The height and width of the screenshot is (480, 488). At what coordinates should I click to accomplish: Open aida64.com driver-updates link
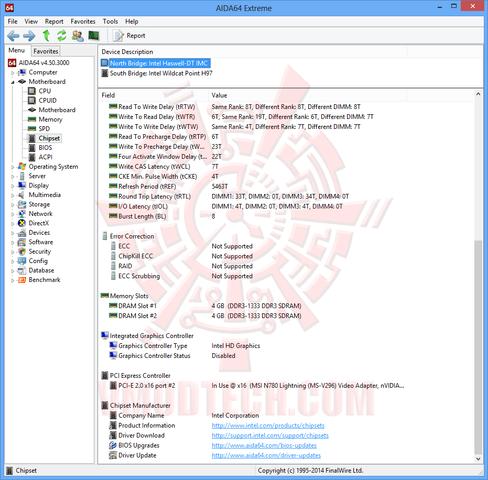coord(266,455)
